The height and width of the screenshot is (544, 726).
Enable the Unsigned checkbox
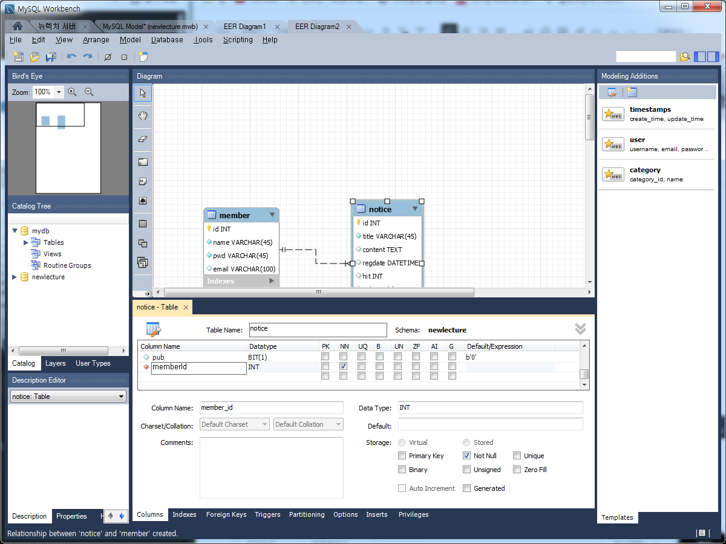coord(467,470)
